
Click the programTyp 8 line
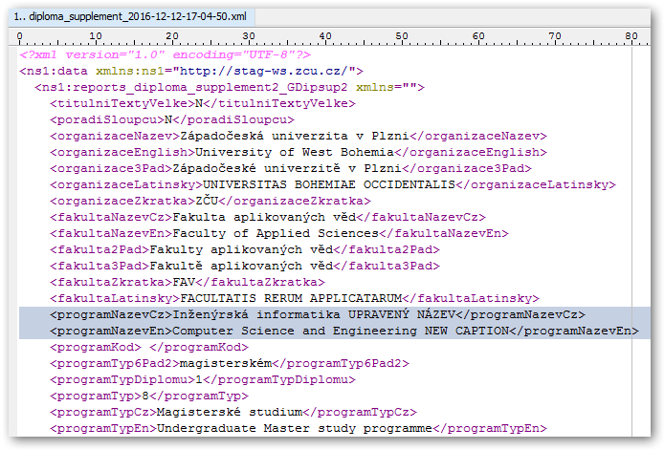click(149, 396)
